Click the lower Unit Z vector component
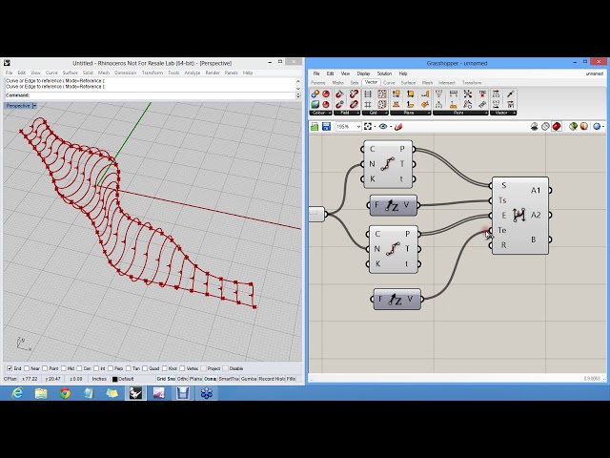 coord(396,299)
